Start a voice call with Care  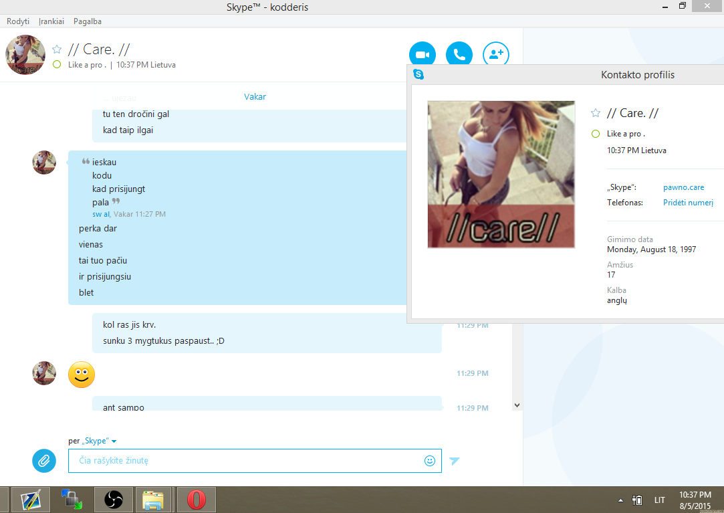[x=459, y=55]
